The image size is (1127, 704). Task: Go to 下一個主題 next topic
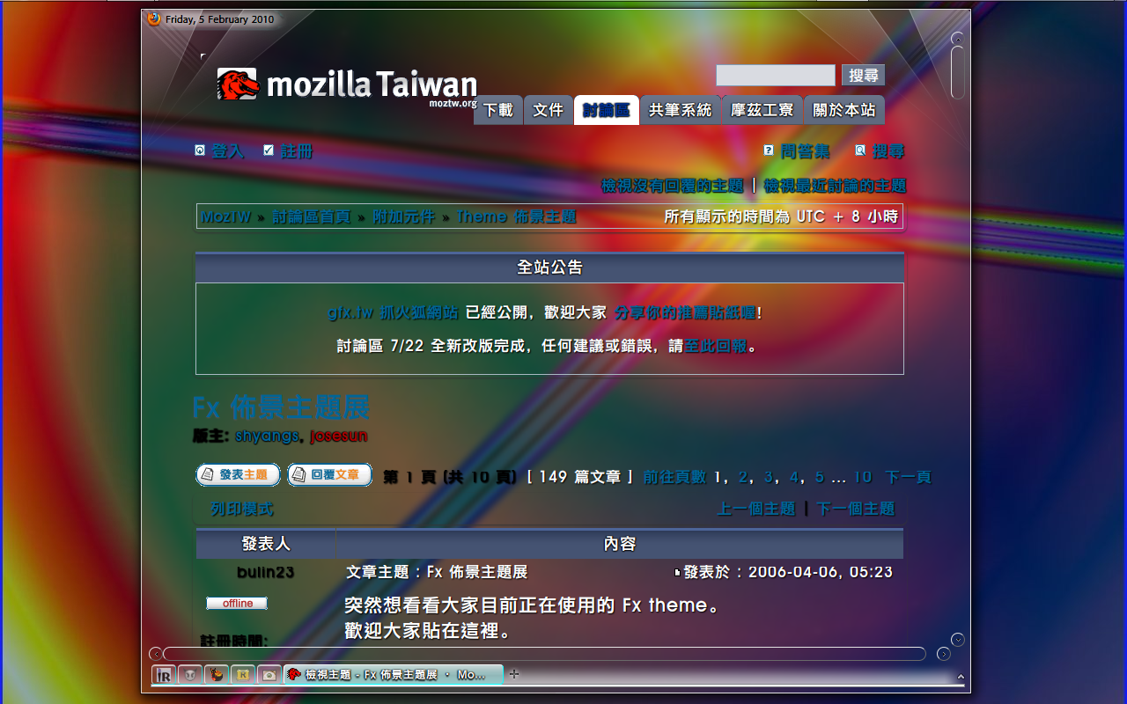click(856, 509)
